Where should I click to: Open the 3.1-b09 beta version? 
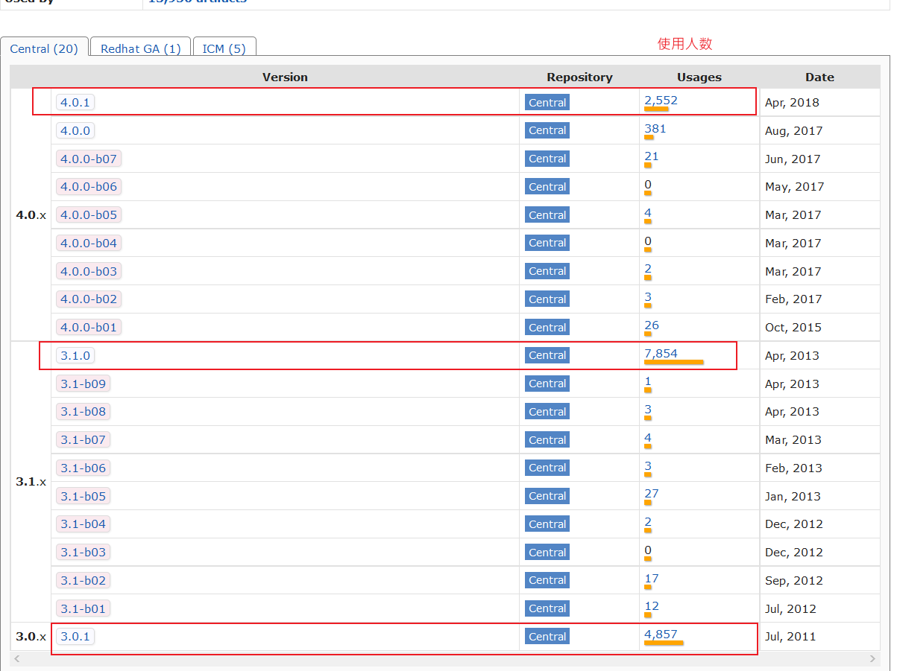[x=84, y=384]
